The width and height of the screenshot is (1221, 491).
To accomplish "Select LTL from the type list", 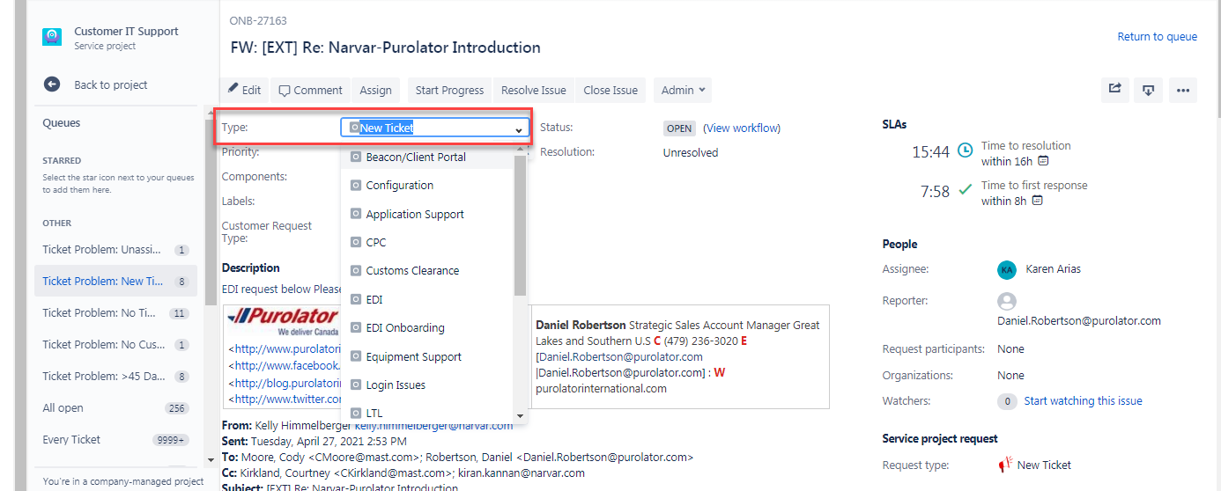I will point(426,413).
